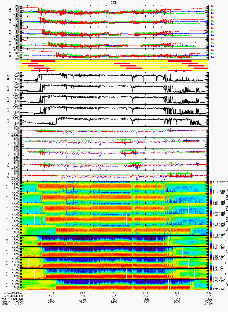Click the N_b density panel label

coord(8,78)
